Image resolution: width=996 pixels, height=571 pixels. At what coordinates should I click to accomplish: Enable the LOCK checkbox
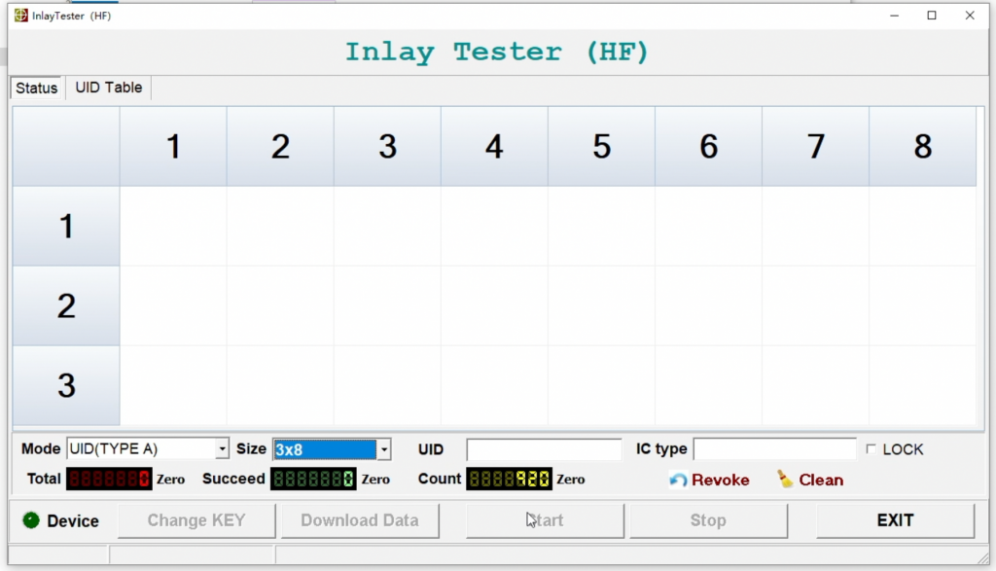click(x=871, y=449)
